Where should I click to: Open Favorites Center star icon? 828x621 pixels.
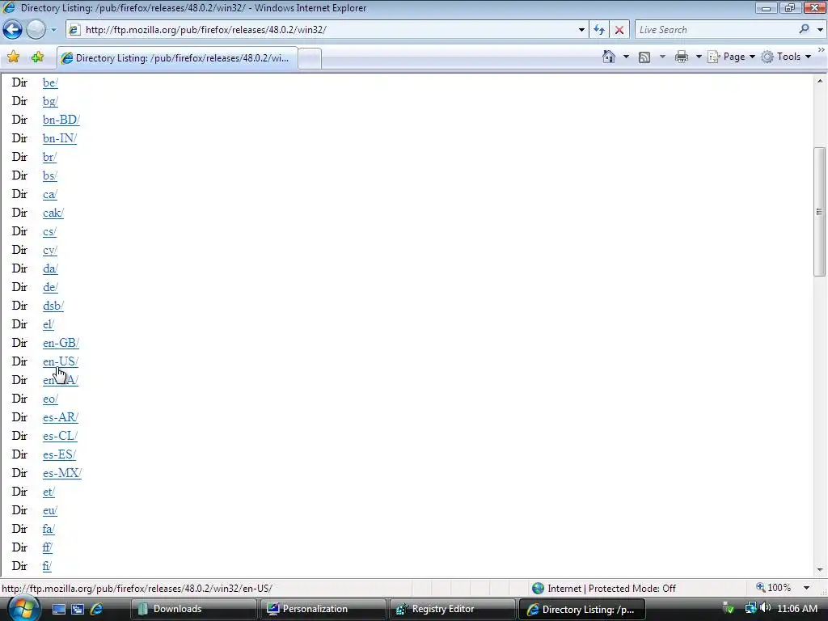[x=13, y=57]
